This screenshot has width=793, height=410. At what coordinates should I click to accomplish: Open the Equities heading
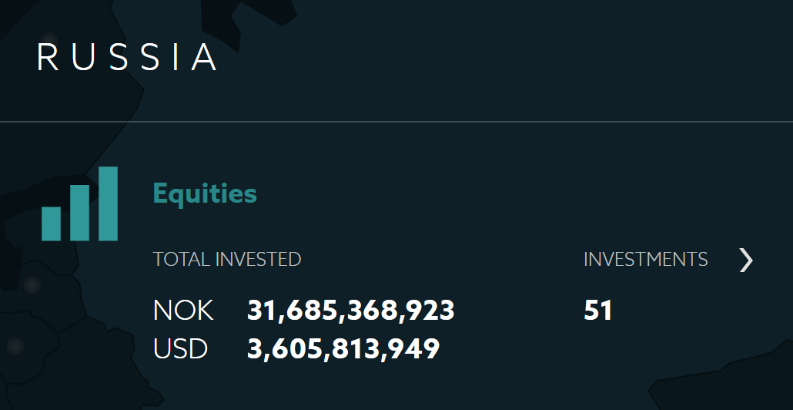205,194
